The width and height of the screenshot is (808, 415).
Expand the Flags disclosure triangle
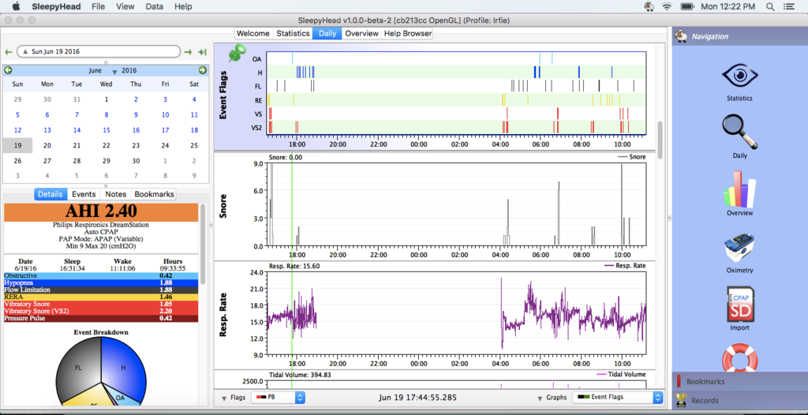(224, 398)
